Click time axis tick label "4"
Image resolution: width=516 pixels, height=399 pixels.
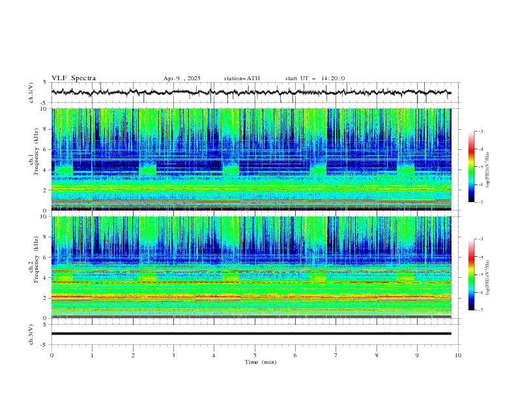click(214, 355)
